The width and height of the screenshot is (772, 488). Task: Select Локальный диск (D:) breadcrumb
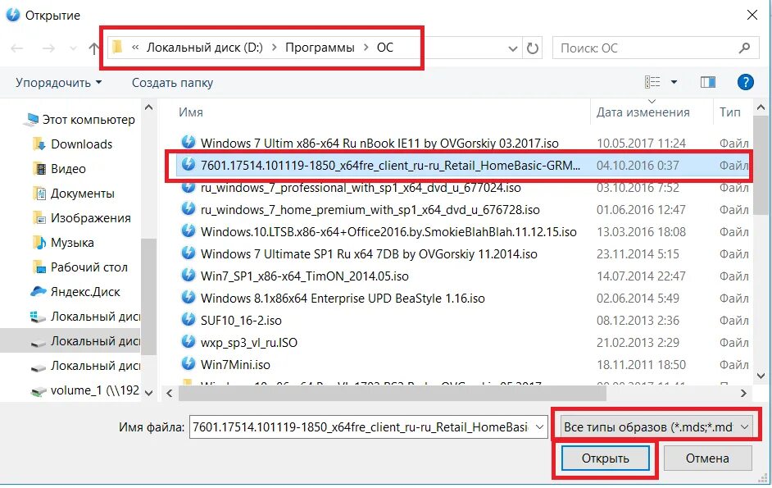(205, 48)
